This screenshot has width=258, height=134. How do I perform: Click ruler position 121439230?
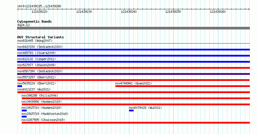(x=84, y=12)
